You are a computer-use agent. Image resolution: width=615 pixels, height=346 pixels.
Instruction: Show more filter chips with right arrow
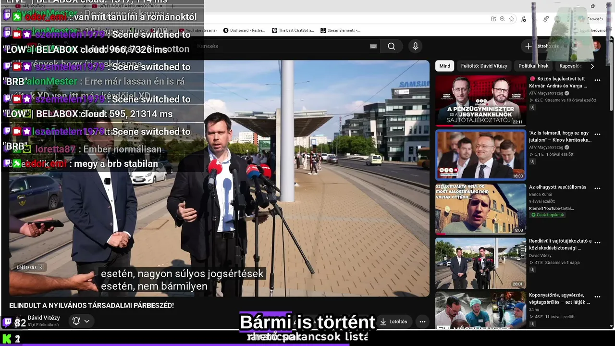592,66
